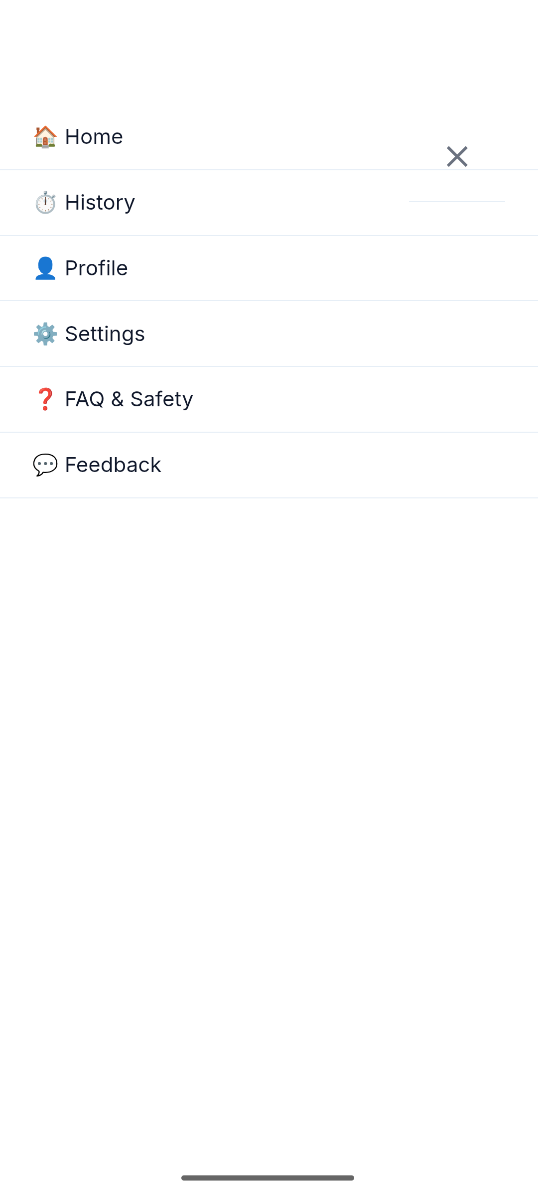
Task: Select Profile in the navigation list
Action: tap(269, 268)
